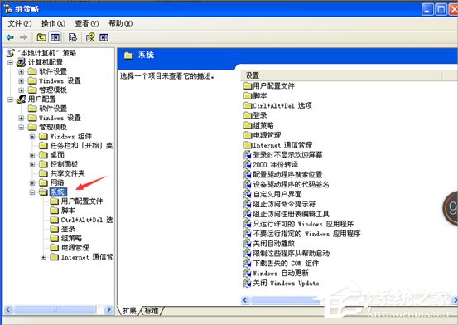Viewport: 458px width, 325px height.
Task: Select 电源管理 in the left tree
Action: [75, 248]
